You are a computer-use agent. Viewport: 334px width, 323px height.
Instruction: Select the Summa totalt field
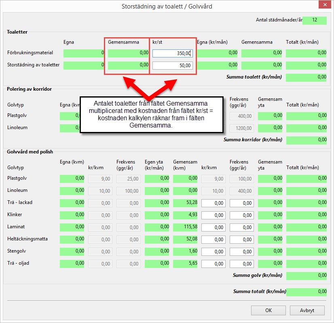(306, 292)
